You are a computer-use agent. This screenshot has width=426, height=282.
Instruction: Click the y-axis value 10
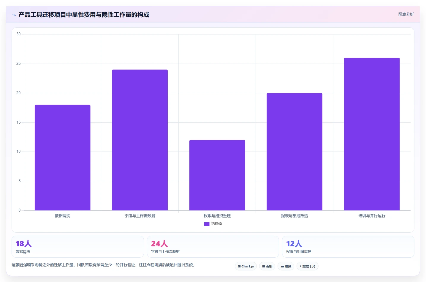coord(18,152)
